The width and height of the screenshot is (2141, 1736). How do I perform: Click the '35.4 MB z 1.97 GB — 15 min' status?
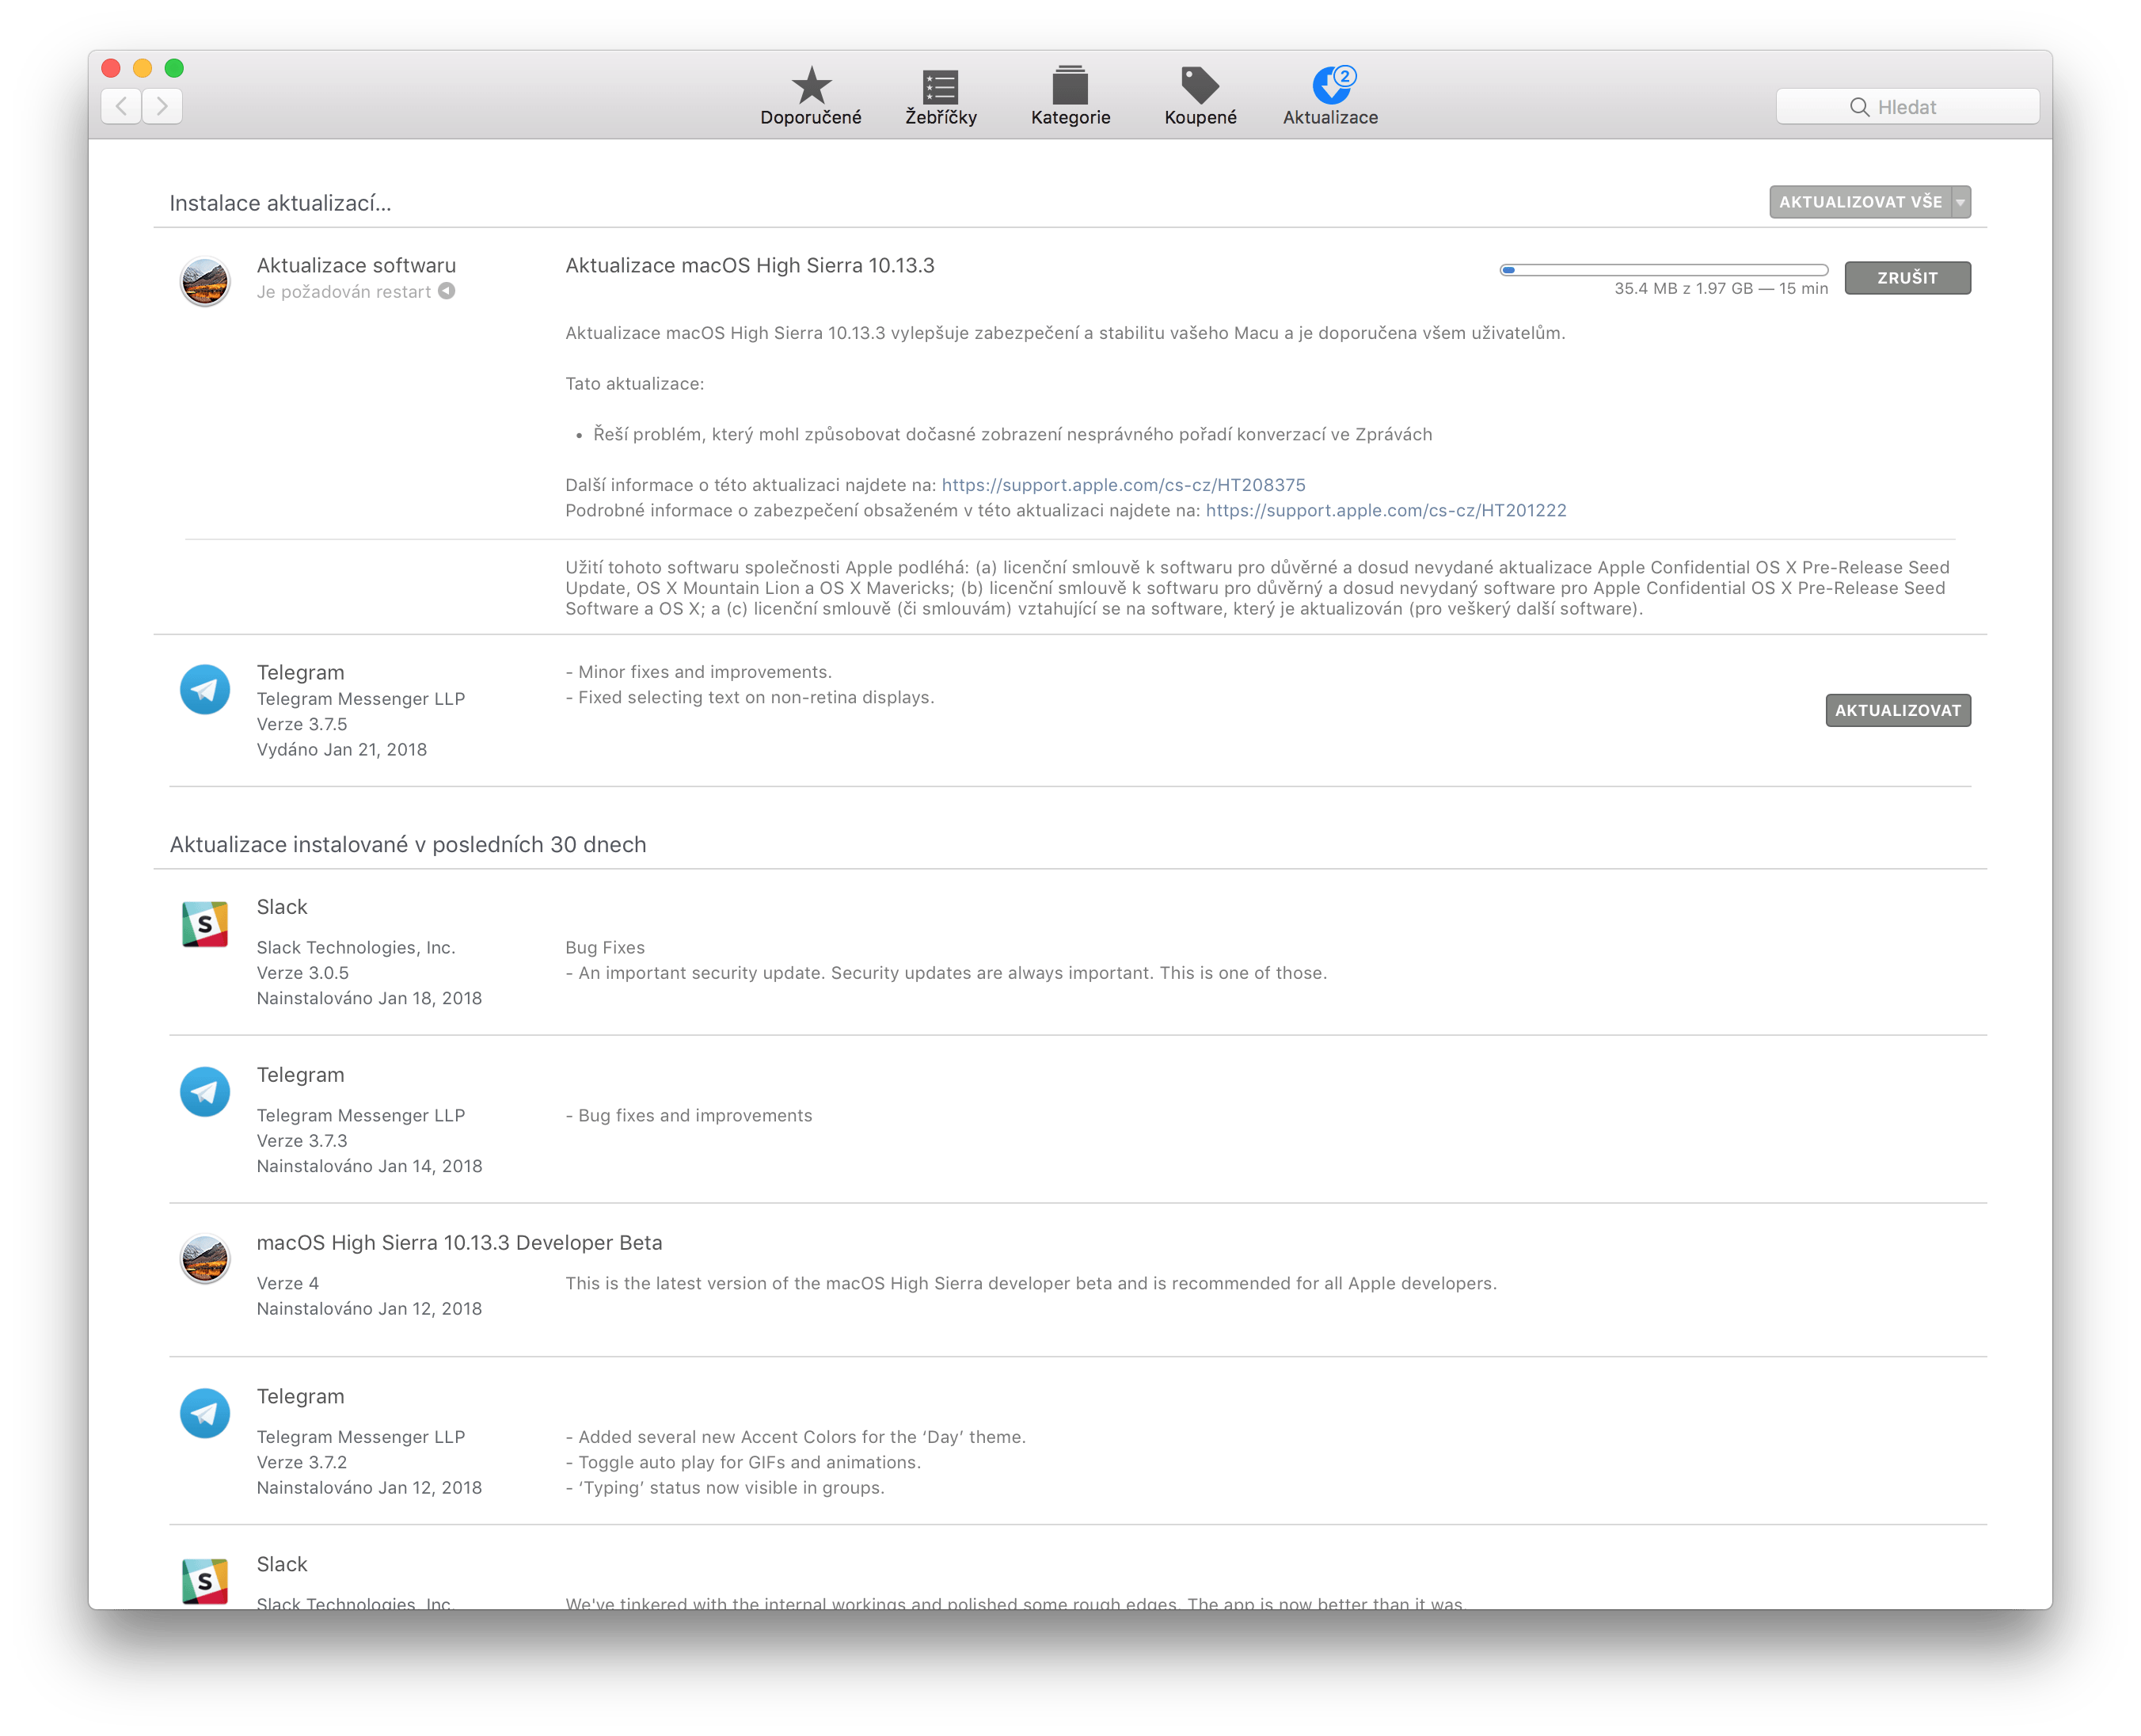1721,288
